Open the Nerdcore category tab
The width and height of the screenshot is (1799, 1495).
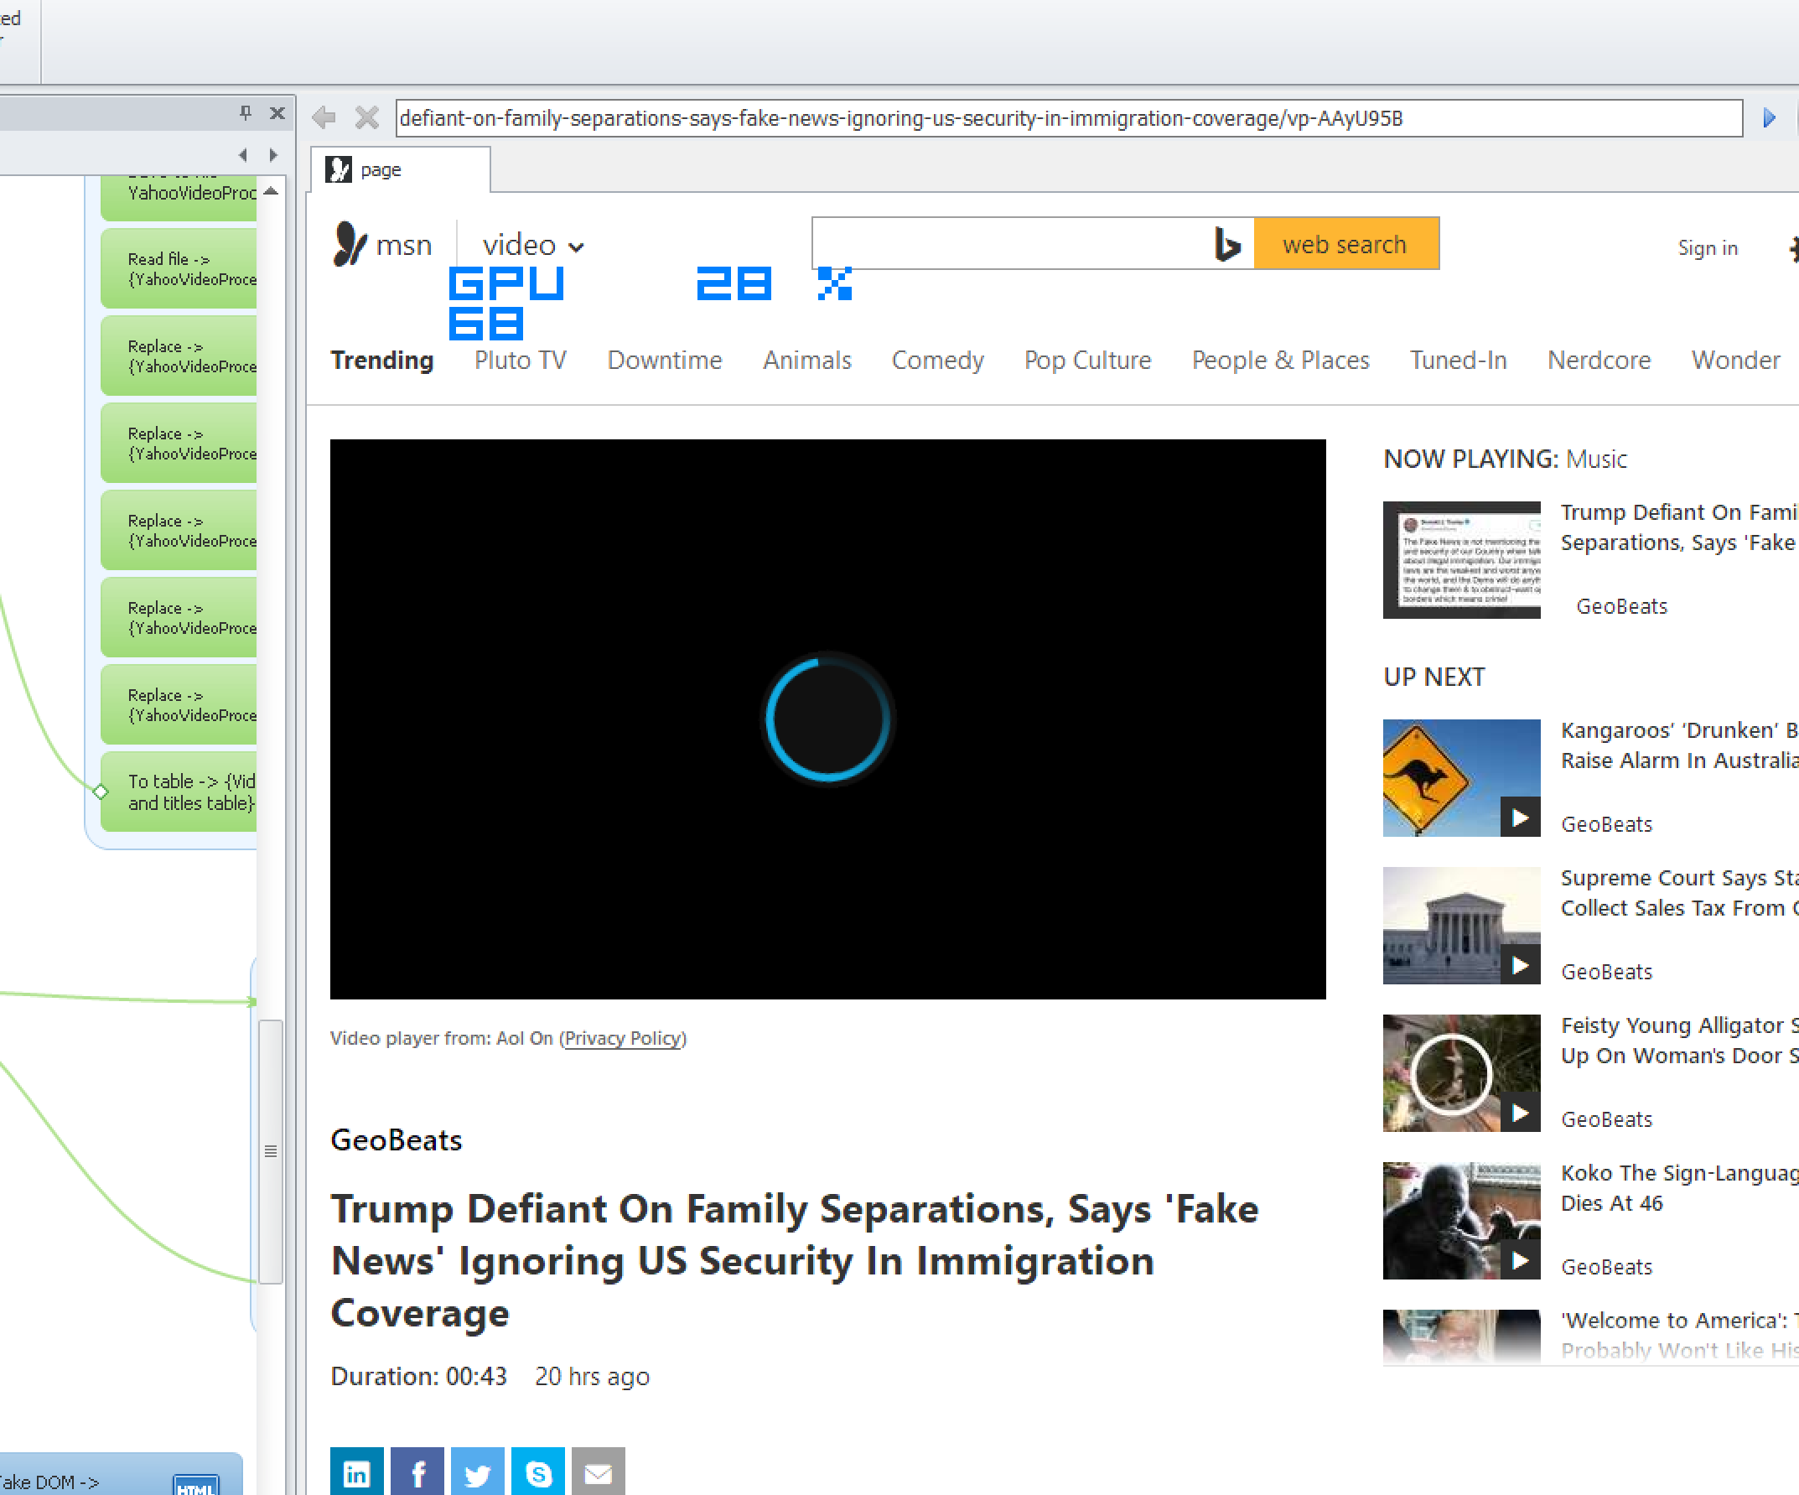pyautogui.click(x=1599, y=361)
